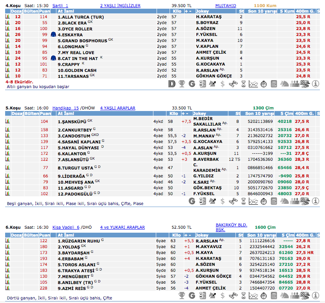Click the D icon in race 4 toolbar

coord(172,83)
